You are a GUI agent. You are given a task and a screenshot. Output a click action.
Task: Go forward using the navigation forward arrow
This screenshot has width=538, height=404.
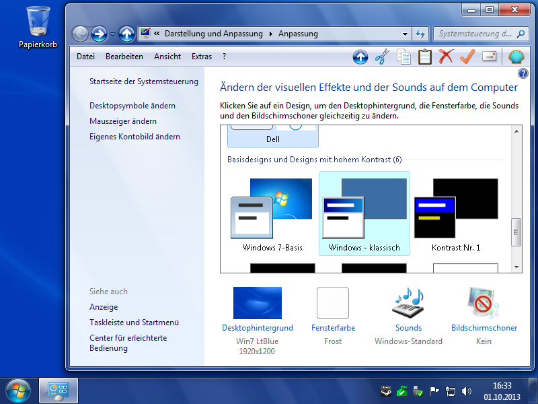pyautogui.click(x=99, y=34)
